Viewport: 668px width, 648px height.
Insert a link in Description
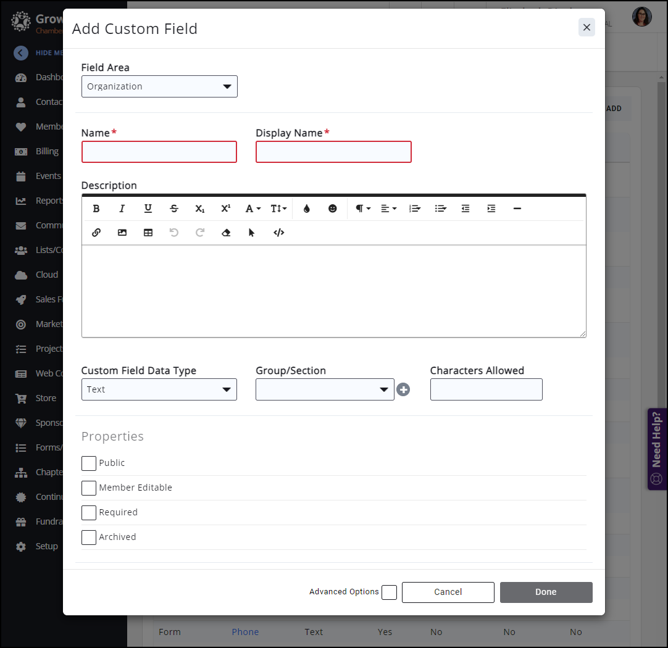point(96,233)
